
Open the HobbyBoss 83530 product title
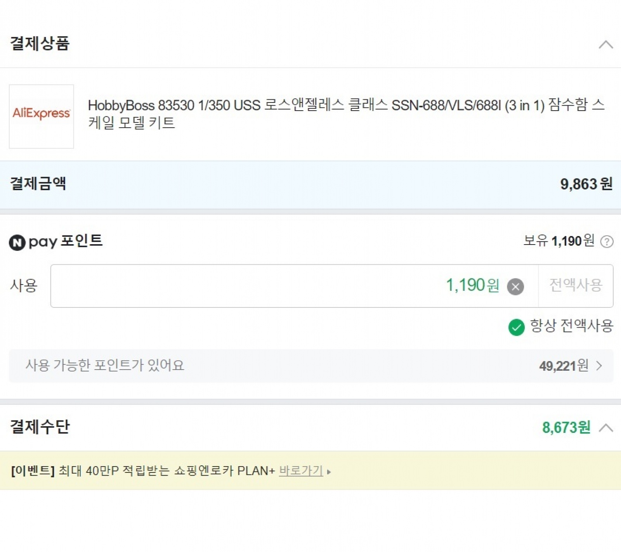click(x=345, y=114)
